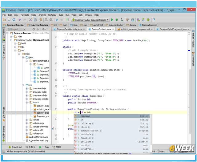Toggle the Build Variants tool window
Screen dimensions: 197x162
pyautogui.click(x=4, y=134)
